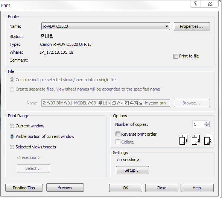Increase number of copies with up arrow
Viewport: 222px width, 198px height.
tap(207, 123)
